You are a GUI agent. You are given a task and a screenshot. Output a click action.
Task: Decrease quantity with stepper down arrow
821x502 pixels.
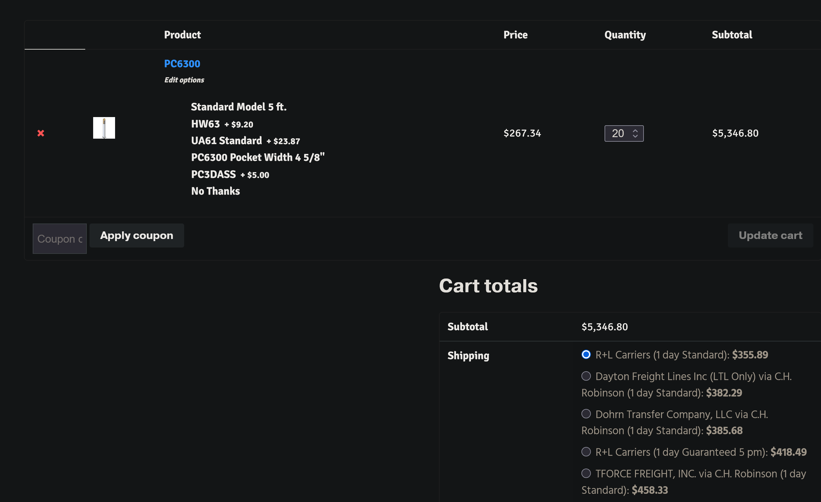point(635,136)
